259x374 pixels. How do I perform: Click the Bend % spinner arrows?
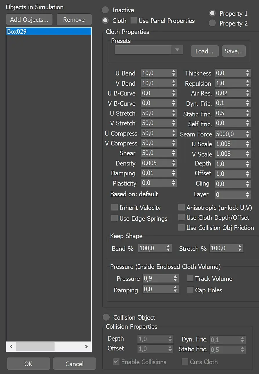[x=169, y=248]
